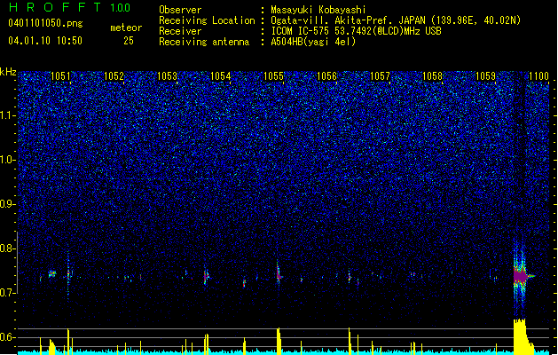The image size is (558, 355).
Task: Click the wide yellow power peak near 1100
Action: [x=523, y=336]
